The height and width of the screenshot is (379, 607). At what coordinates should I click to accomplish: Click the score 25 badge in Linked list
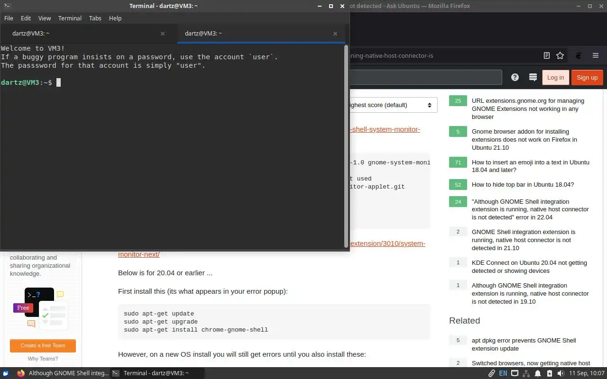click(x=458, y=101)
